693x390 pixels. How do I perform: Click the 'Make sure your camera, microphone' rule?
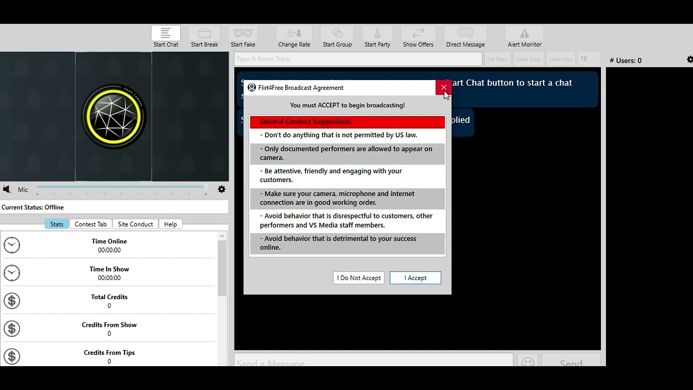pos(347,198)
